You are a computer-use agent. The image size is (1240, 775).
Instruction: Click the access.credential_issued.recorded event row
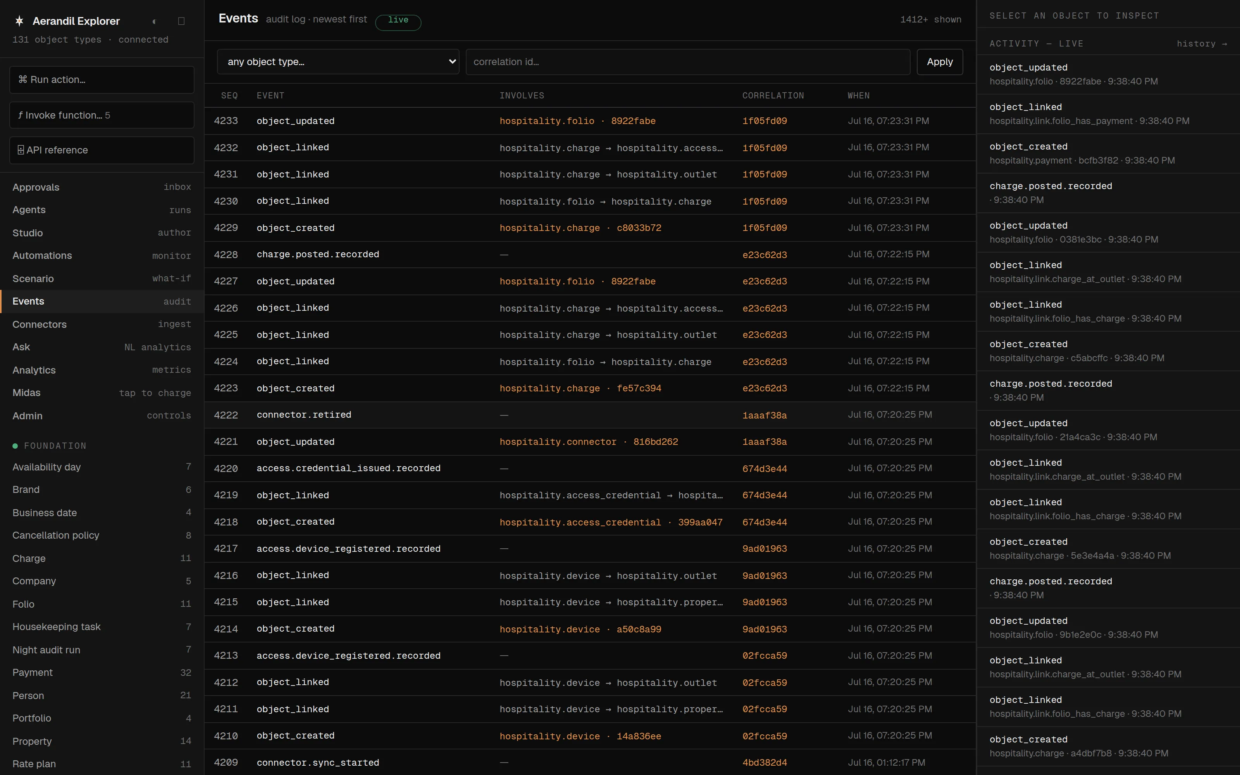point(590,468)
